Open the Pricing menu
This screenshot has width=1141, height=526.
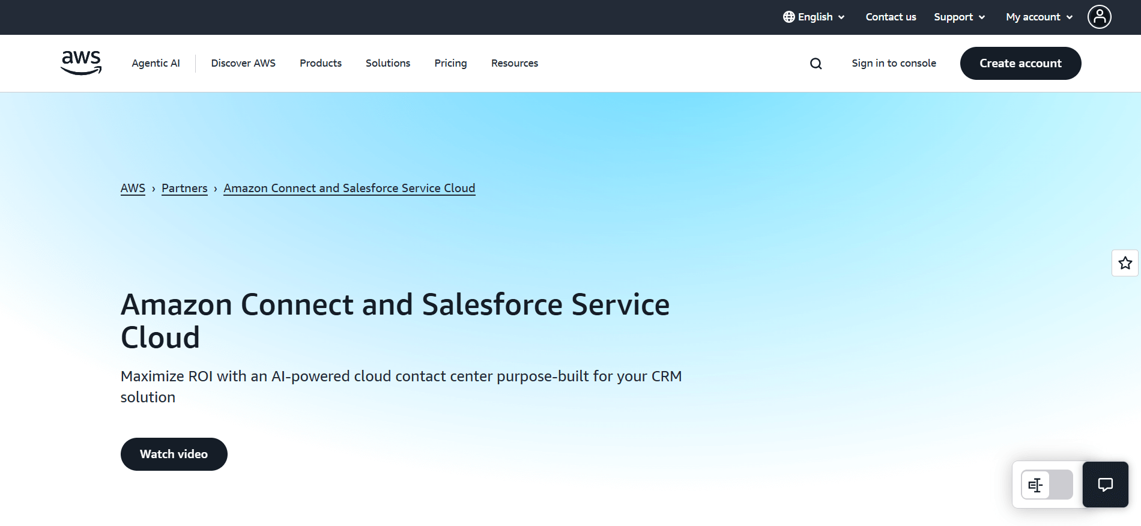coord(450,63)
